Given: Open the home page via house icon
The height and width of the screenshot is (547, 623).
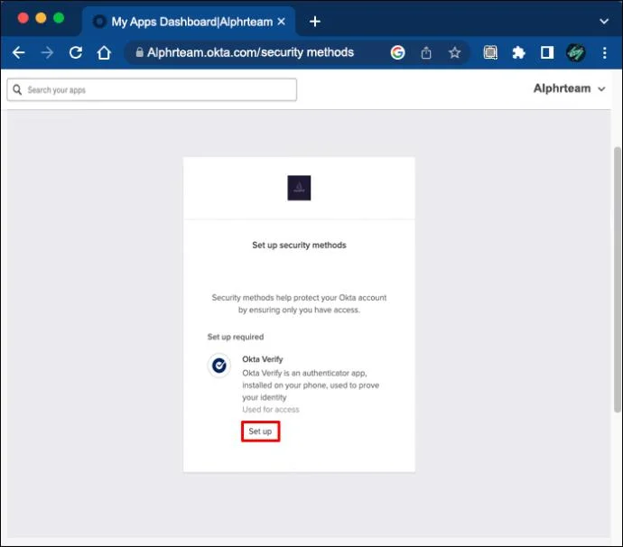Looking at the screenshot, I should [x=104, y=52].
